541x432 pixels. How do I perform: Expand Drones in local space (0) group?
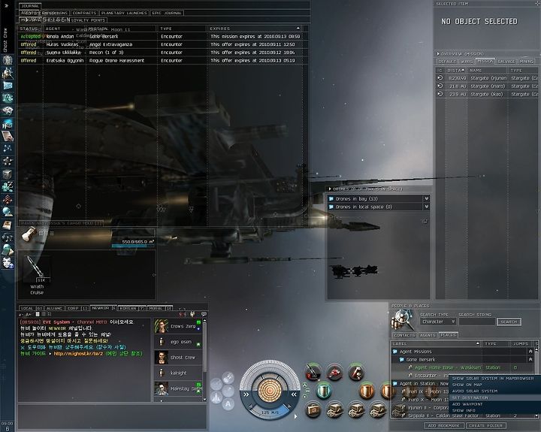(427, 207)
